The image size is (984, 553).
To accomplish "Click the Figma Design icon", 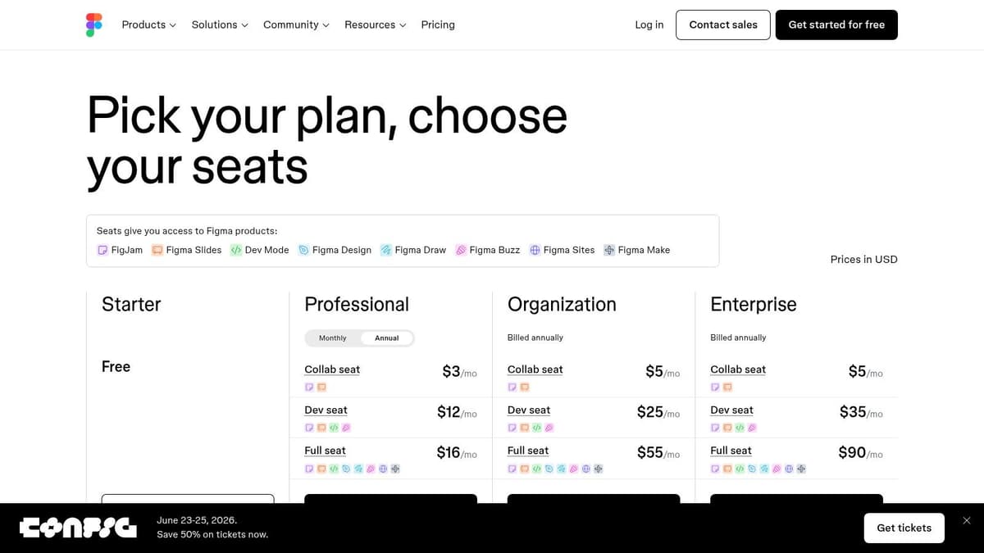I will click(x=303, y=250).
